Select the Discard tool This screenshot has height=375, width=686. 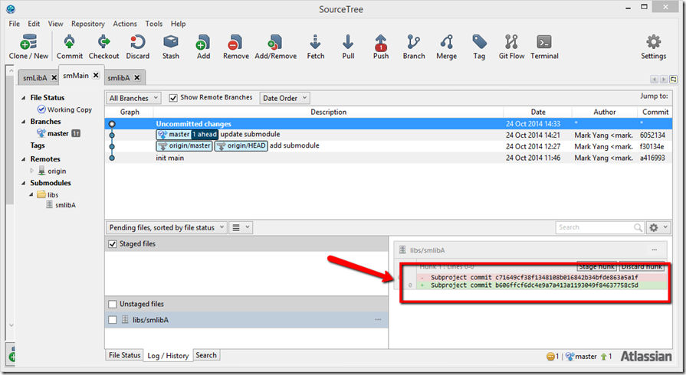click(138, 47)
